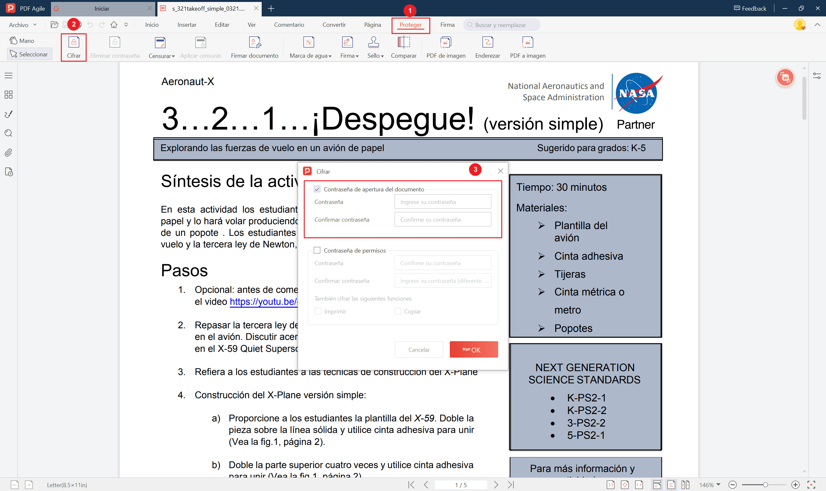The width and height of the screenshot is (826, 491).
Task: Adjust the zoom slider handle
Action: 765,485
